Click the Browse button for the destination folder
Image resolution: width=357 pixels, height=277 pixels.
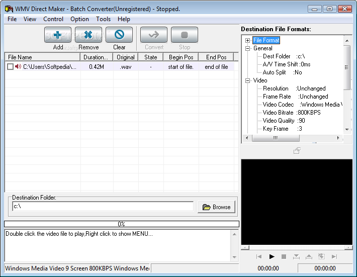[216, 207]
